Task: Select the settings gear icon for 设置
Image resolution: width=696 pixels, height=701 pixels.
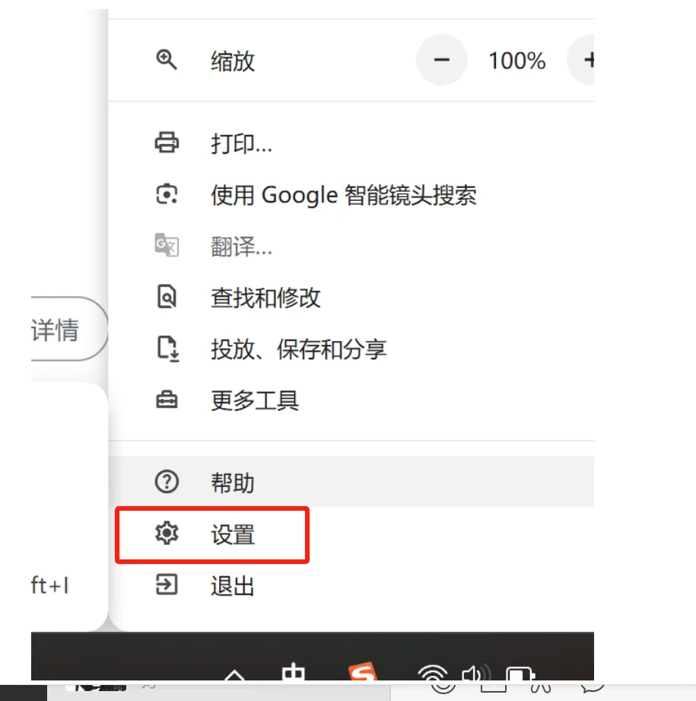Action: (166, 534)
